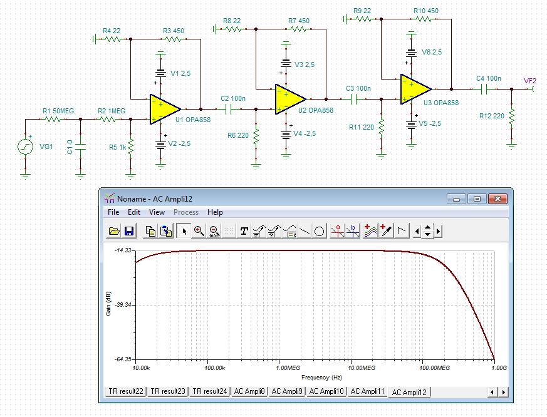This screenshot has width=547, height=417.
Task: Shift the view down with toolbar arrow
Action: (427, 235)
